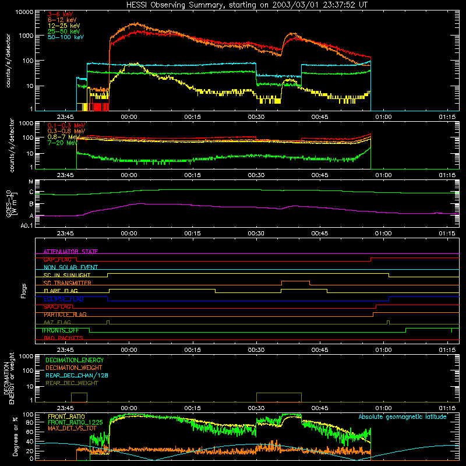Select the FLARE_FLAG label
Viewport: 466px width, 466px height.
click(x=61, y=291)
